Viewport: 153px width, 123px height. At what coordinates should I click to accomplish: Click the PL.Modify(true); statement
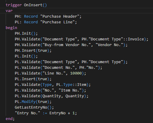[x=33, y=102]
